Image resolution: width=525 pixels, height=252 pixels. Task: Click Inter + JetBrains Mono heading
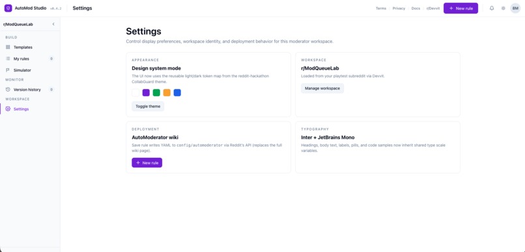click(x=328, y=138)
